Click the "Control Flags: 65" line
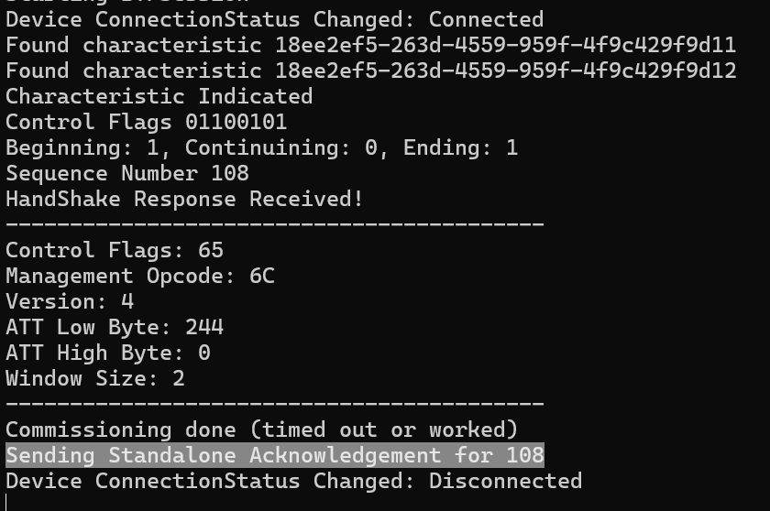770x511 pixels. (115, 250)
